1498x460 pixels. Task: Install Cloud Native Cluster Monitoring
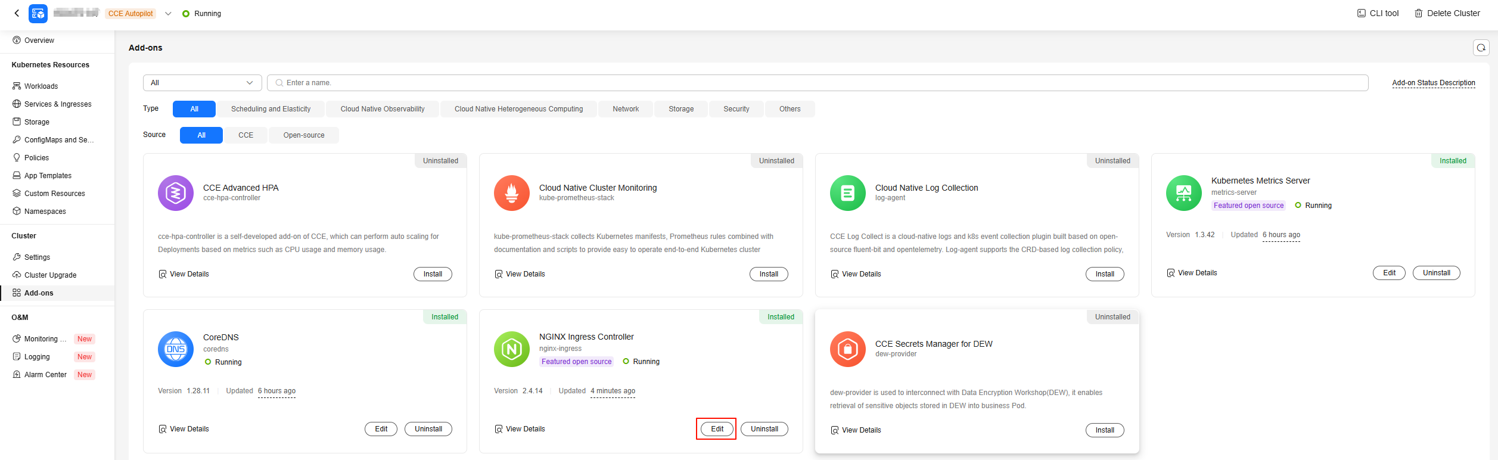click(x=769, y=274)
